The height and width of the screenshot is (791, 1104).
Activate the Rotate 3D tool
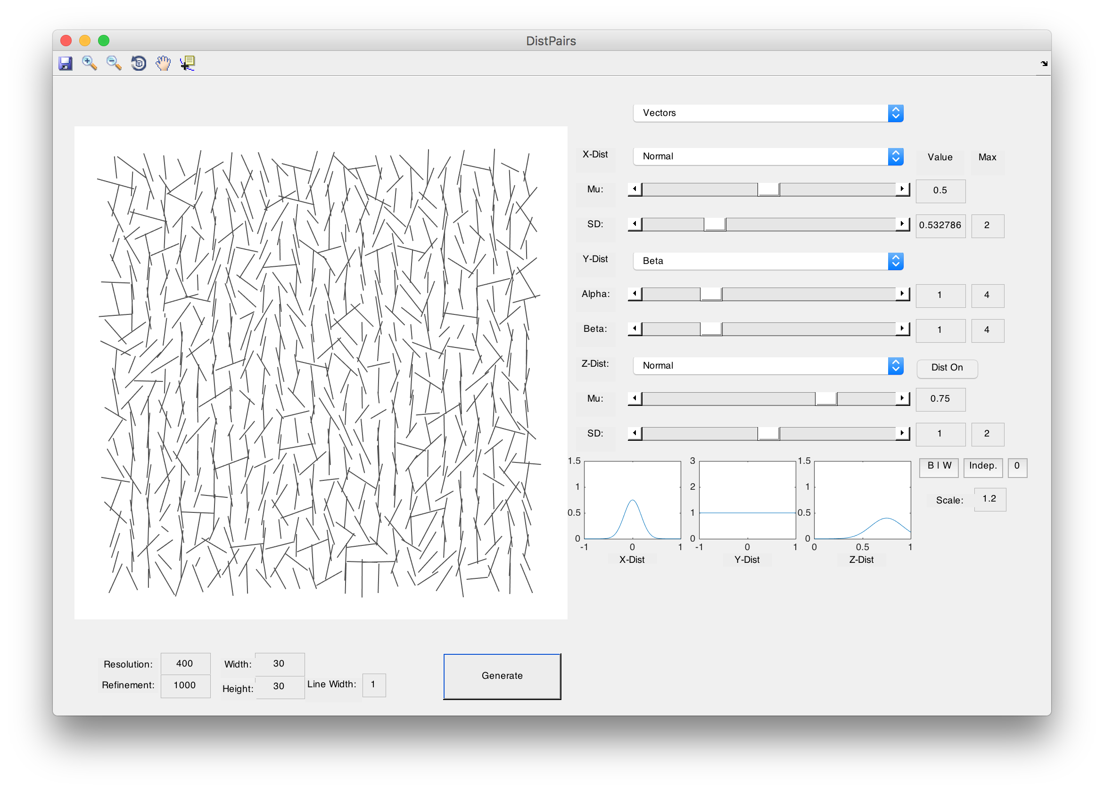139,63
